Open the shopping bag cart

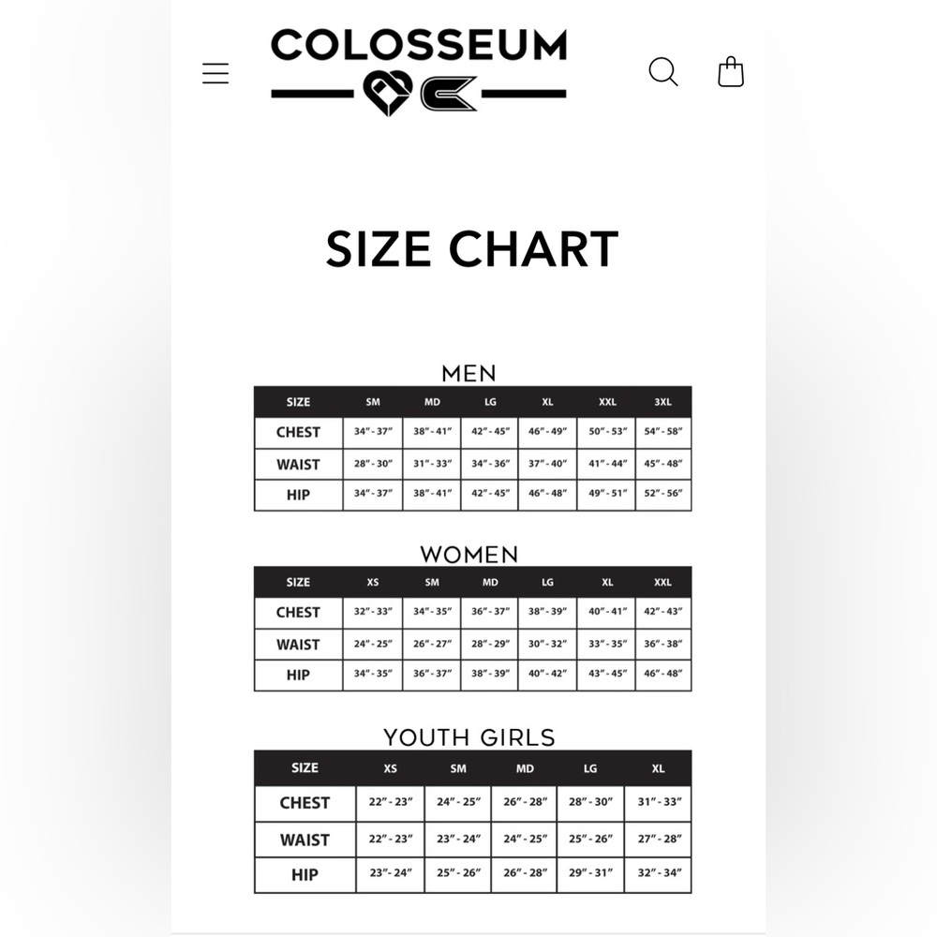click(x=730, y=72)
